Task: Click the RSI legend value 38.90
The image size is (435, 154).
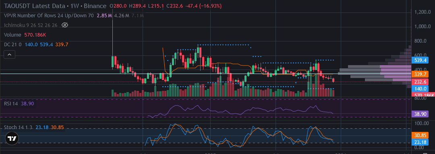Action: [x=27, y=104]
